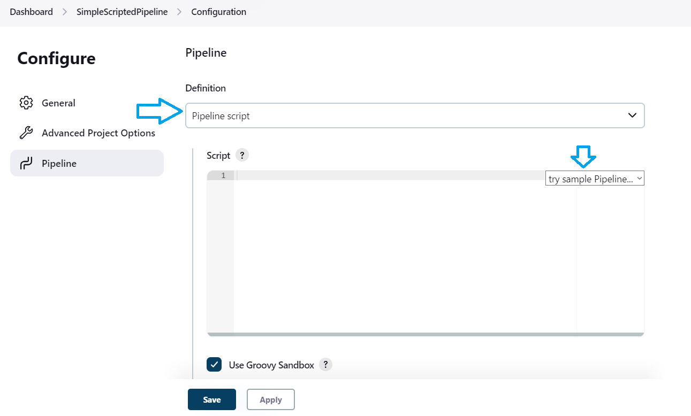Click the Configuration breadcrumb

pyautogui.click(x=218, y=12)
